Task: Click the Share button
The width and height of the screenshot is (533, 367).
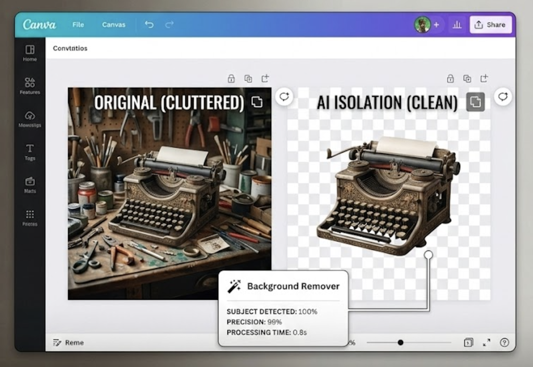Action: [x=490, y=24]
